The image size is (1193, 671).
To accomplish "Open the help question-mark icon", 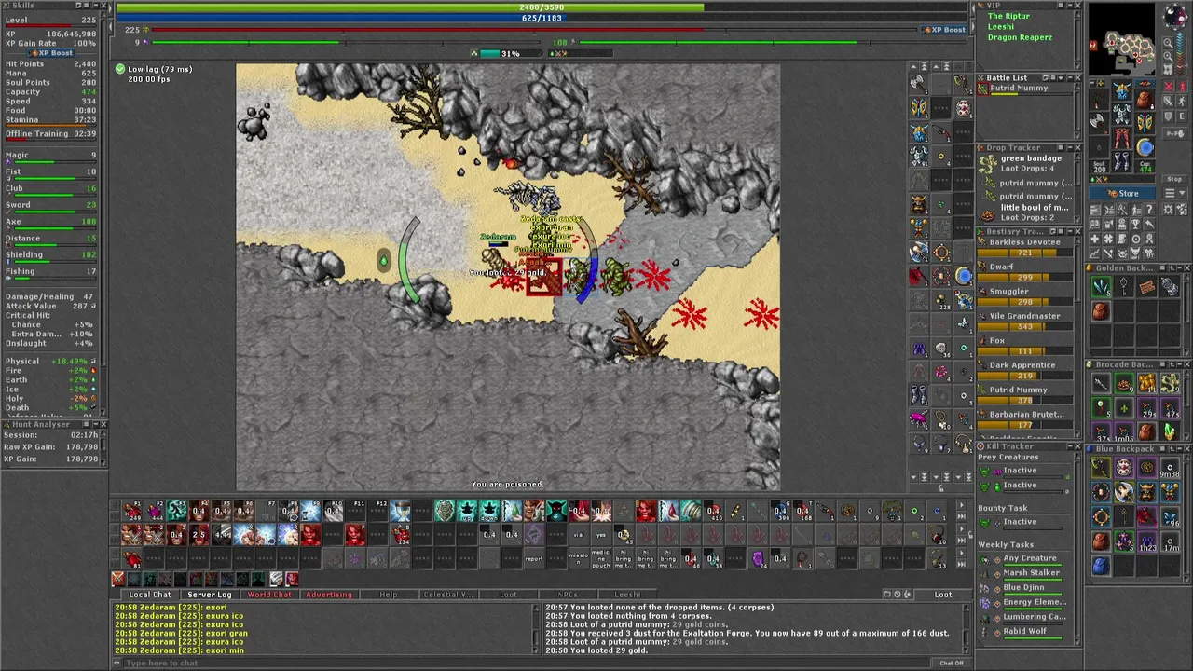I will pyautogui.click(x=1149, y=210).
